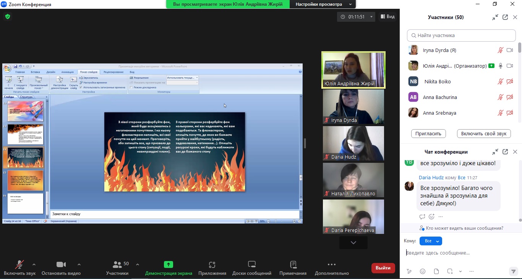Open Доски сообщений whiteboards

pos(251,265)
